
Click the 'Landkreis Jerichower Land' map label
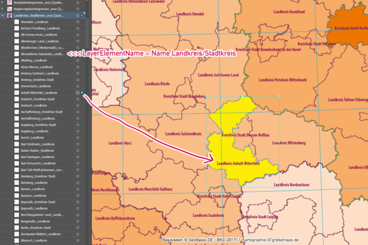pos(218,75)
